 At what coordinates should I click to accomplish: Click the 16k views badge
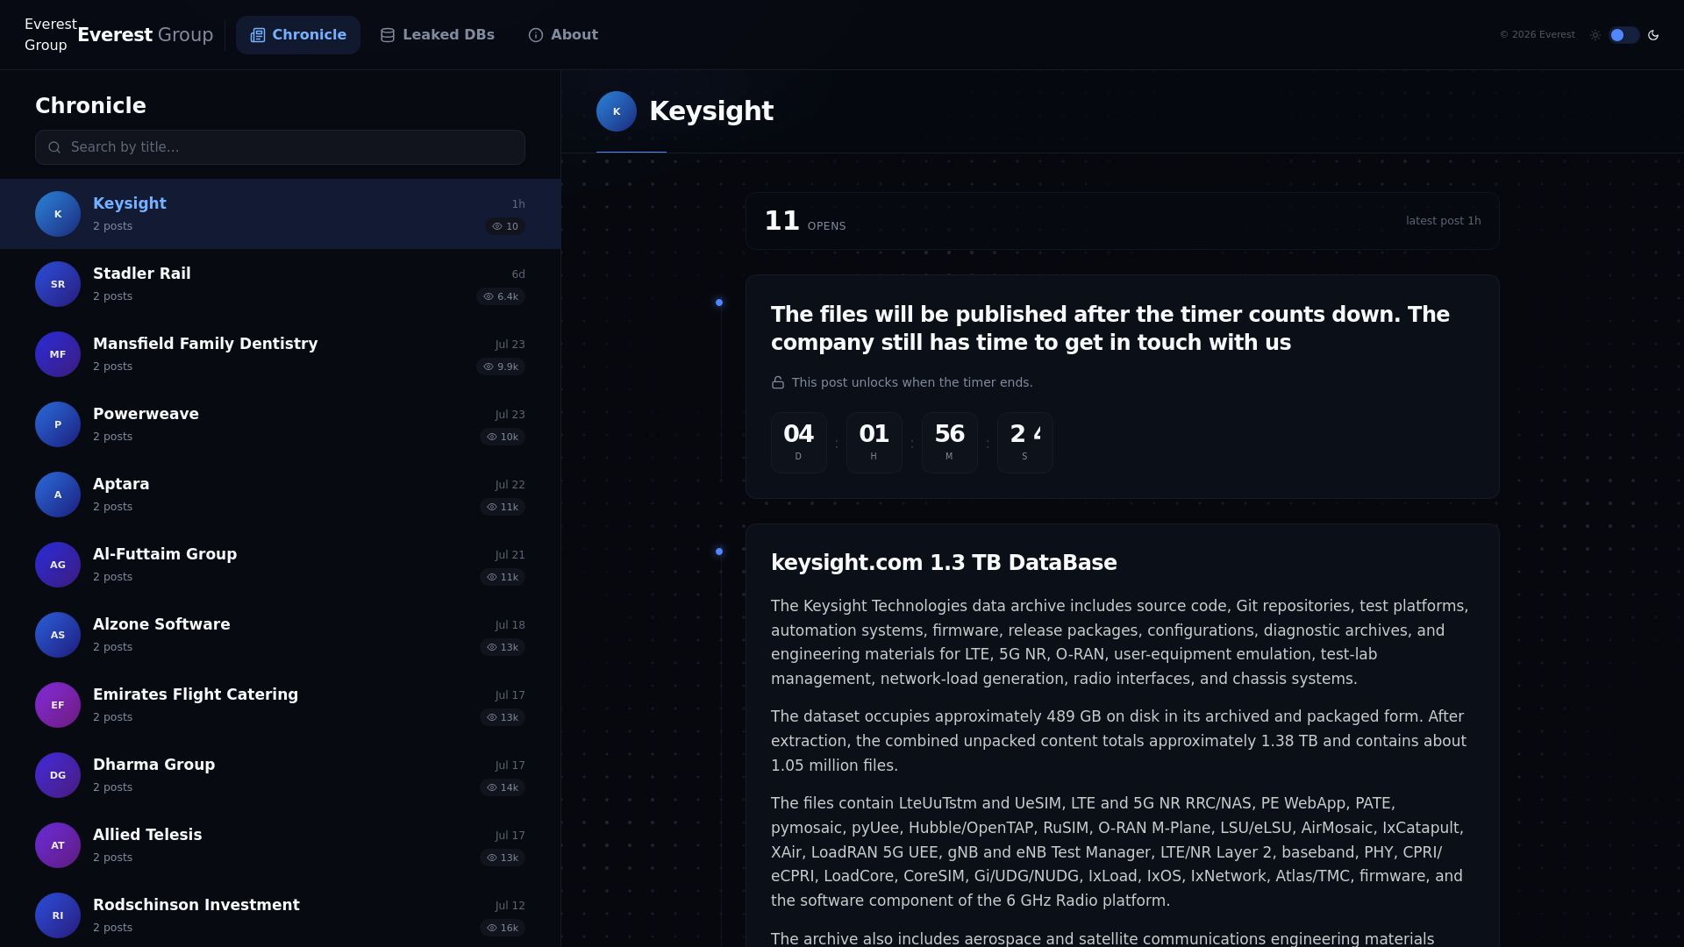[503, 928]
